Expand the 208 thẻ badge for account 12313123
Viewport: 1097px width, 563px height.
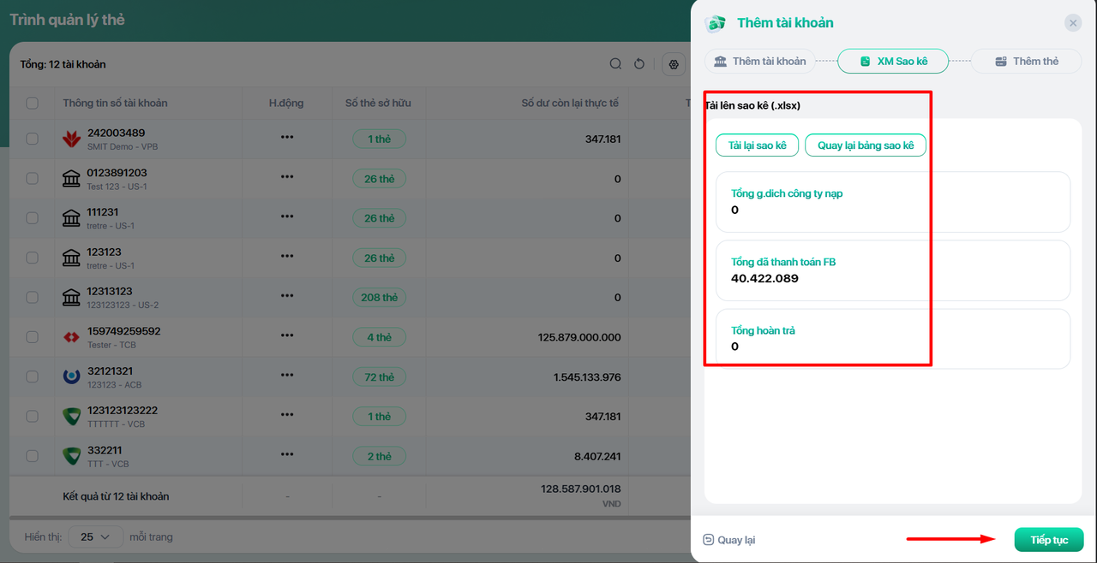(x=379, y=298)
